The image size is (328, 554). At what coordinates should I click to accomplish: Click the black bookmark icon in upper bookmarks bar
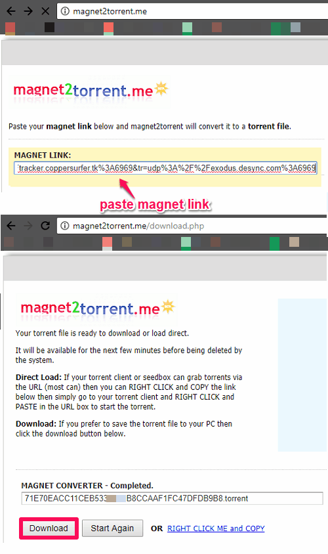49,27
